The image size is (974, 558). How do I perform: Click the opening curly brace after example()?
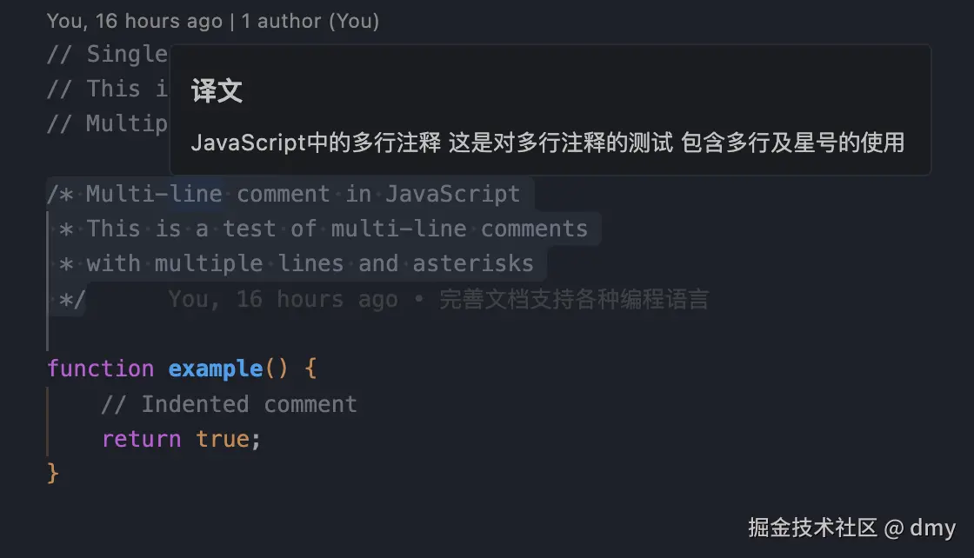click(310, 369)
